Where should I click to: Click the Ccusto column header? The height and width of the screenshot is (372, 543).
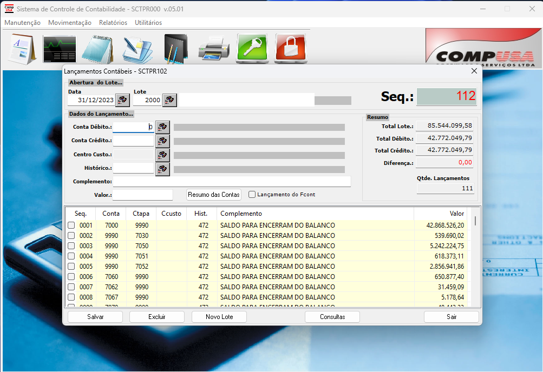pyautogui.click(x=172, y=214)
